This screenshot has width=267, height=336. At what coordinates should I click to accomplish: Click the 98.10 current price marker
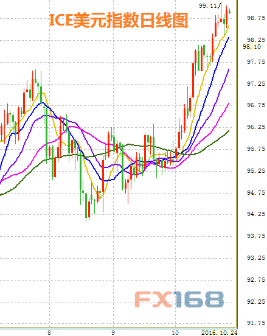pyautogui.click(x=252, y=47)
